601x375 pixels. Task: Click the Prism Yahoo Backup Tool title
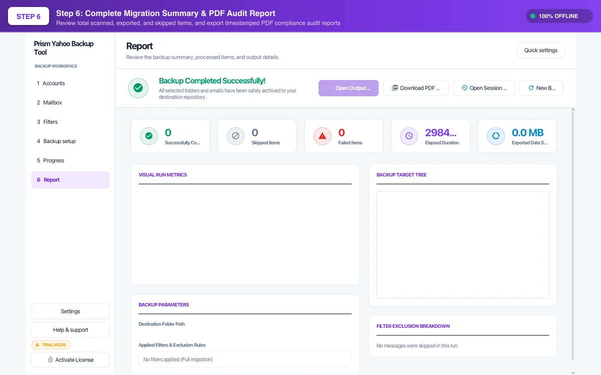pyautogui.click(x=64, y=48)
